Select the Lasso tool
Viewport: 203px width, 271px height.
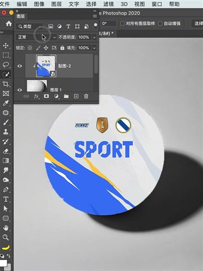coord(6,65)
